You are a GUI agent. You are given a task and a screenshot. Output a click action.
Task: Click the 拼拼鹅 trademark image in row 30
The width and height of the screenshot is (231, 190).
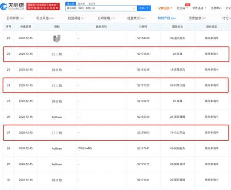click(57, 179)
